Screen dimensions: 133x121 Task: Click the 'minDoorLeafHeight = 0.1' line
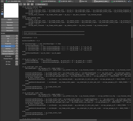[35, 45]
